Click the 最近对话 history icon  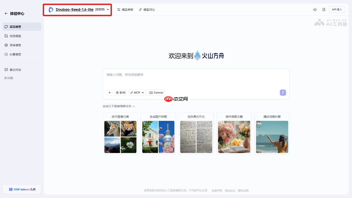(6, 70)
